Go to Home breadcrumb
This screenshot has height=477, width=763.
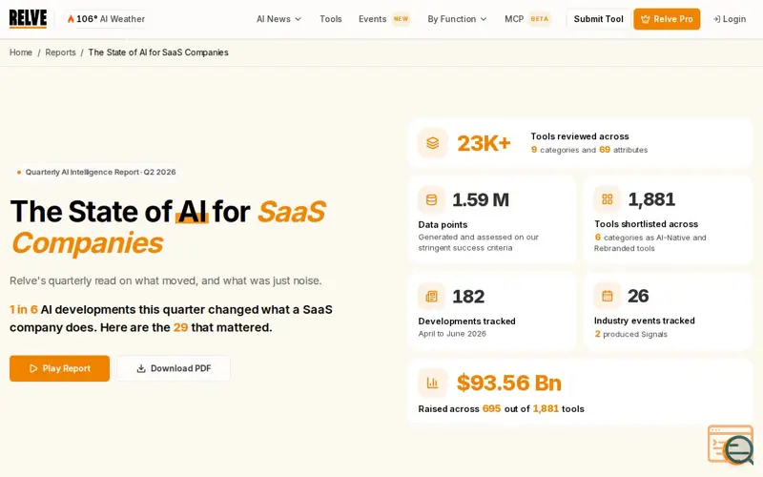click(21, 52)
